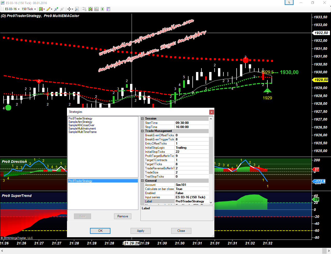This screenshot has height=254, width=331.
Task: Select the pencil drawing tools icon
Action: (x=48, y=9)
